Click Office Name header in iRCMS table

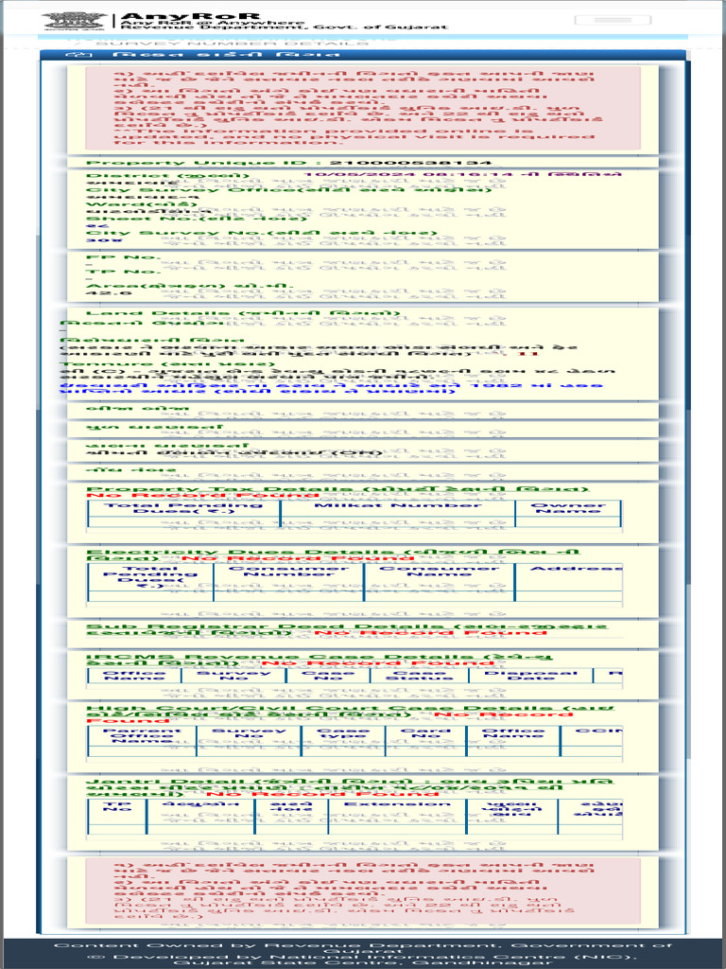(x=134, y=676)
